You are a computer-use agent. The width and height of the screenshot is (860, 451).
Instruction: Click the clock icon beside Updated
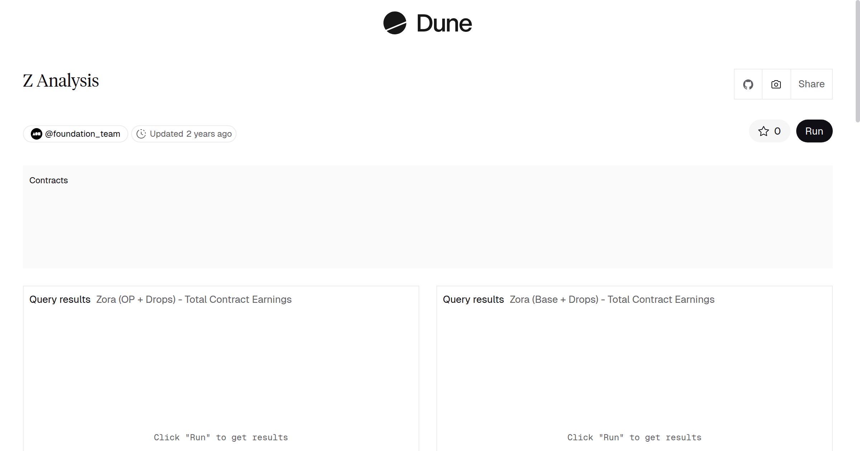pos(141,134)
